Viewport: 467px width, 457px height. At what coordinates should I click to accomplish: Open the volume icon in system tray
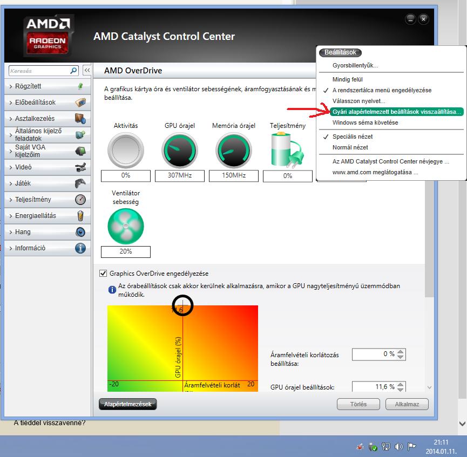(x=398, y=447)
